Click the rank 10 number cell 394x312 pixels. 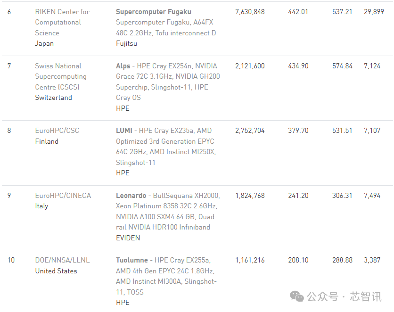click(x=11, y=260)
